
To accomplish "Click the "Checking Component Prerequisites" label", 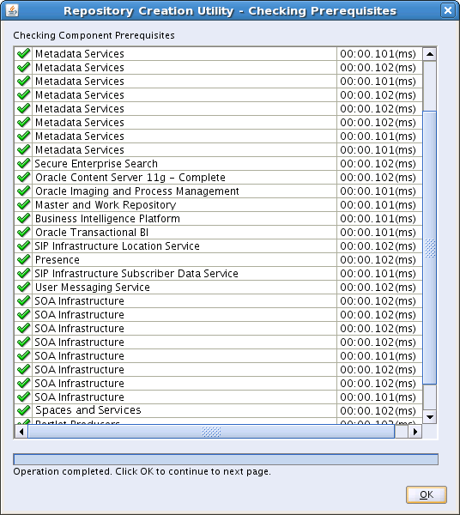I will click(94, 35).
